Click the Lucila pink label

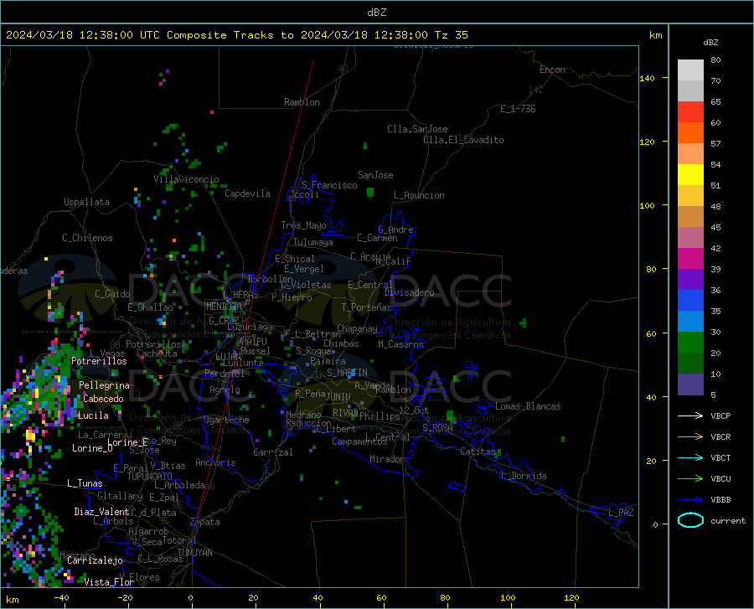click(x=93, y=415)
